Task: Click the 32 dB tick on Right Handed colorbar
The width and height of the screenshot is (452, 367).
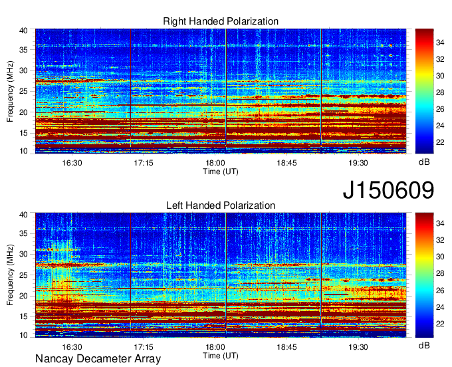Action: [440, 59]
